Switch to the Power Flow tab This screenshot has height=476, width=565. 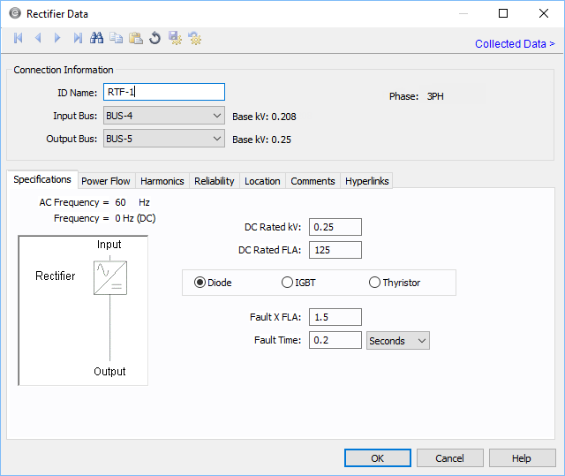click(106, 181)
